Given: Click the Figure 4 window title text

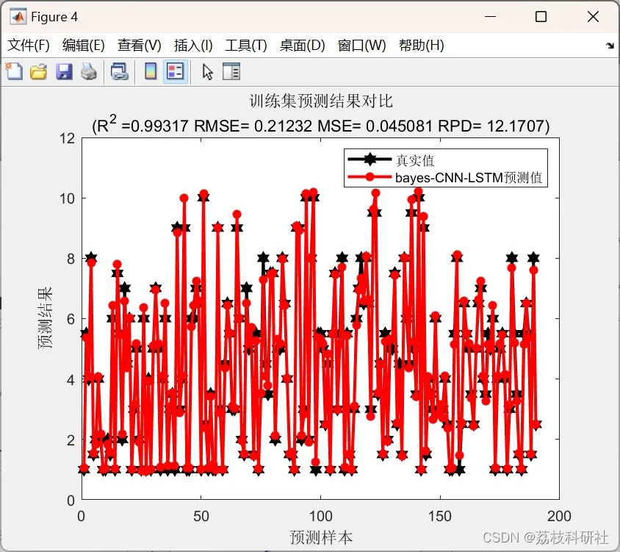Looking at the screenshot, I should point(54,17).
